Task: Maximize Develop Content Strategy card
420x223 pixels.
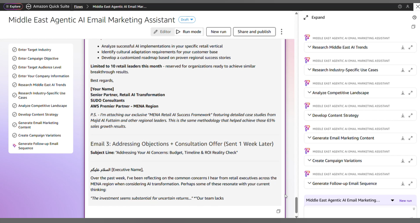Action: (x=411, y=115)
